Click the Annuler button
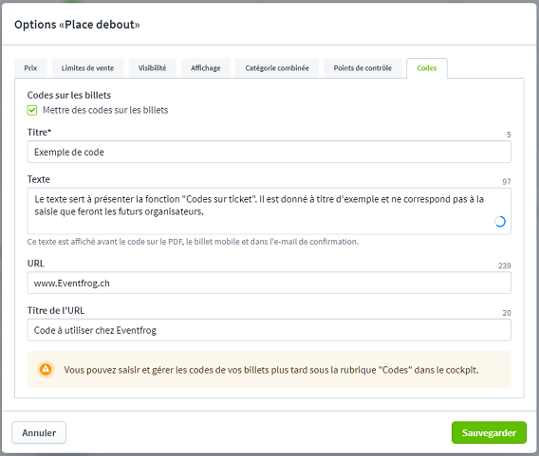This screenshot has height=456, width=539. (39, 432)
